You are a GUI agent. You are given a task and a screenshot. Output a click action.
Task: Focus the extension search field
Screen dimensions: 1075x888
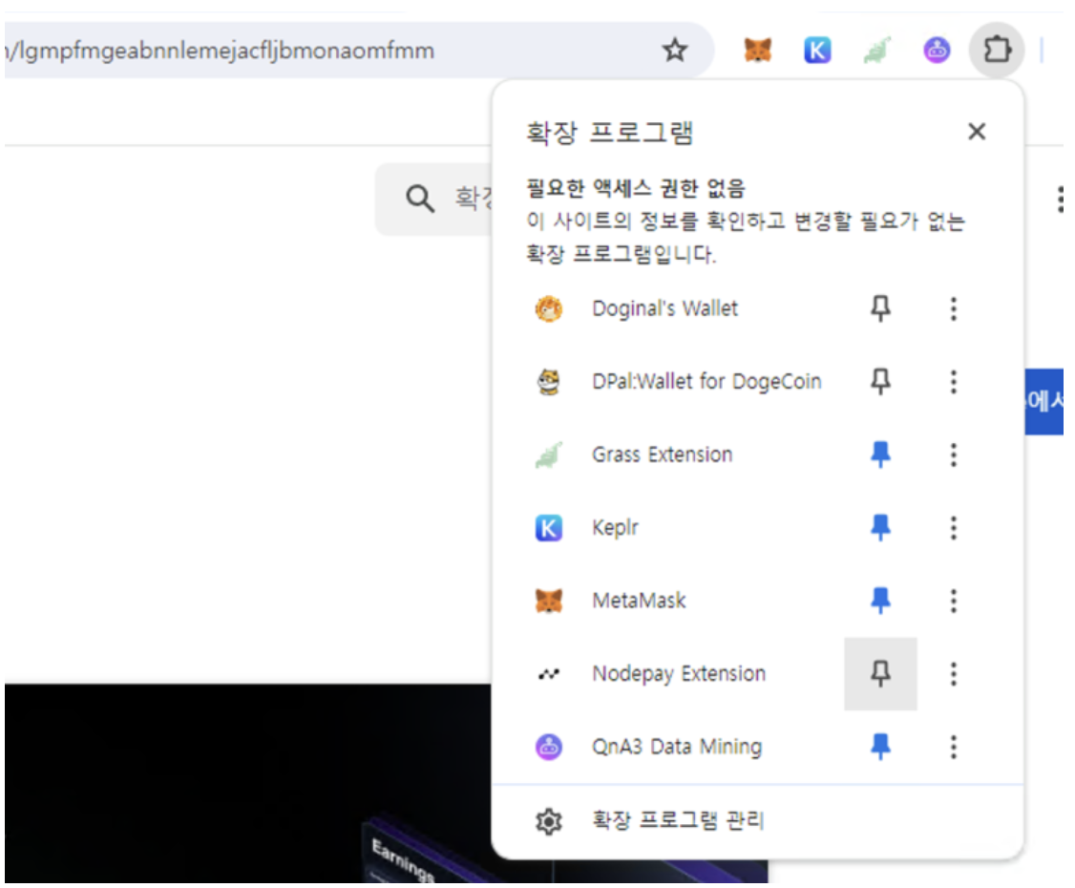pyautogui.click(x=433, y=199)
